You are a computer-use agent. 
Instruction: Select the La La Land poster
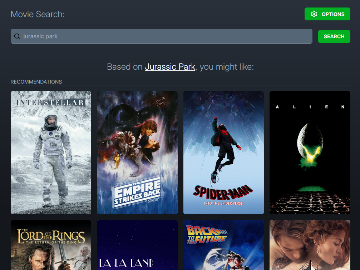(137, 245)
